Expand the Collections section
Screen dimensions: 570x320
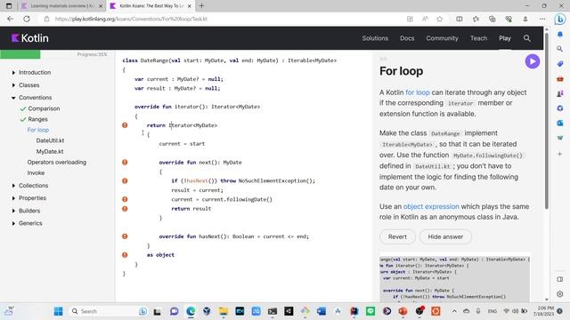coord(13,186)
